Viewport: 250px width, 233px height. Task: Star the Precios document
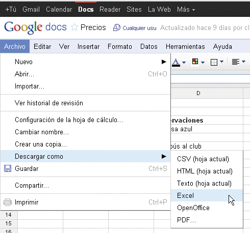coord(74,27)
